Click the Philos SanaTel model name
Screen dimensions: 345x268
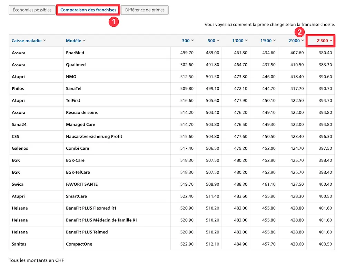coord(75,89)
